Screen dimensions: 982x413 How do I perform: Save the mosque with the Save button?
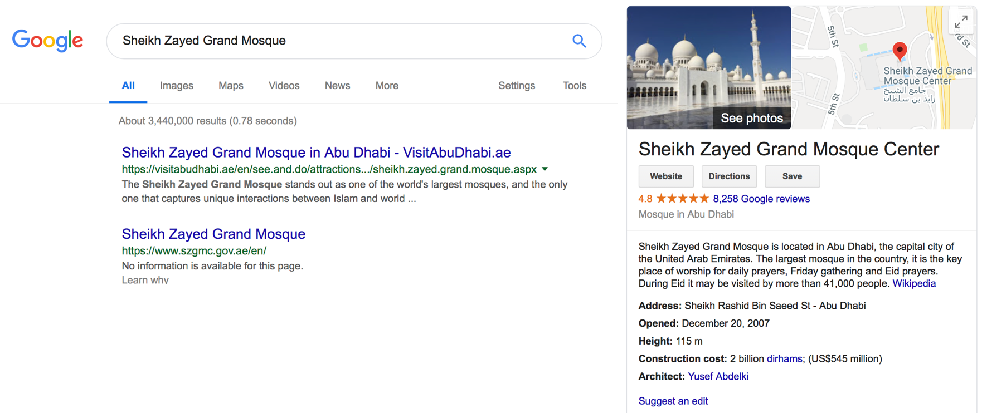click(792, 176)
